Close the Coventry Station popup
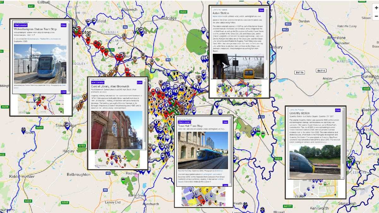This screenshot has height=213, width=379. click(x=338, y=110)
